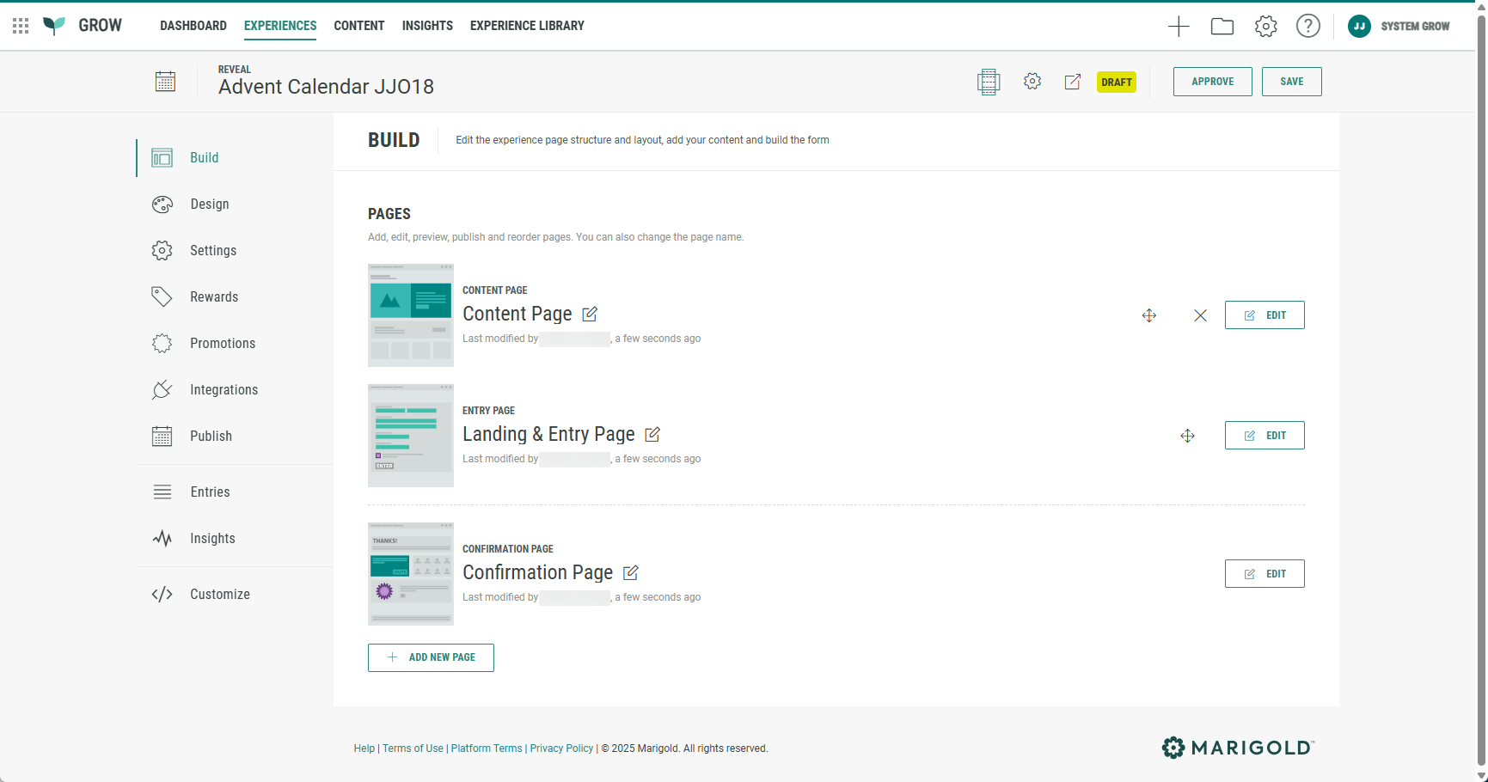Click Add New Page button
The width and height of the screenshot is (1488, 782).
point(431,657)
